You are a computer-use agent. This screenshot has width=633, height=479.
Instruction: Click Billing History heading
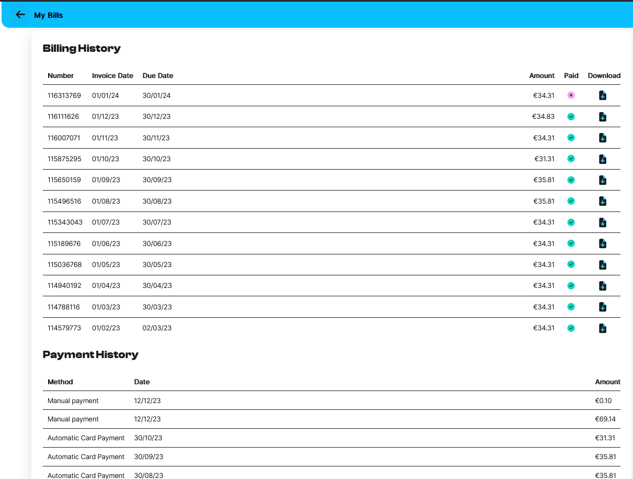click(x=82, y=48)
